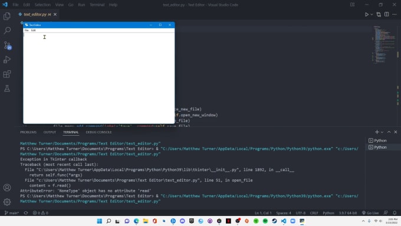Screen dimensions: 401x226
Task: Select the 3.9.7 64-bit interpreter
Action: coord(348,213)
